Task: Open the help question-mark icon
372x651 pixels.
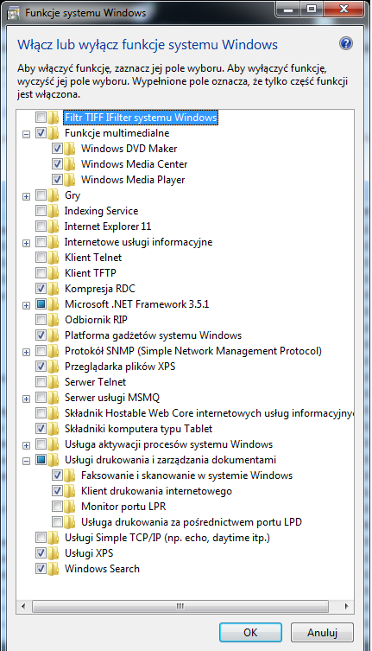Action: click(x=346, y=43)
